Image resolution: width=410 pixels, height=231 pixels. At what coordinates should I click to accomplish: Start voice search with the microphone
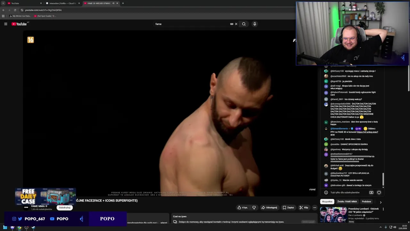tap(255, 24)
